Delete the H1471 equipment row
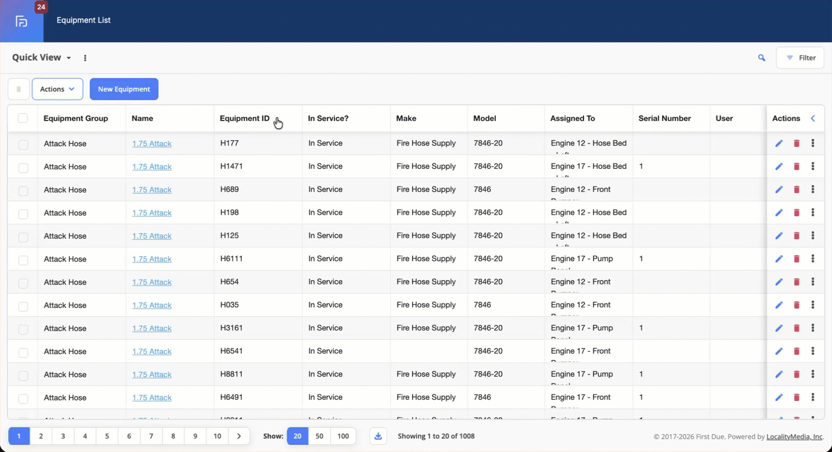This screenshot has height=452, width=832. coord(796,167)
